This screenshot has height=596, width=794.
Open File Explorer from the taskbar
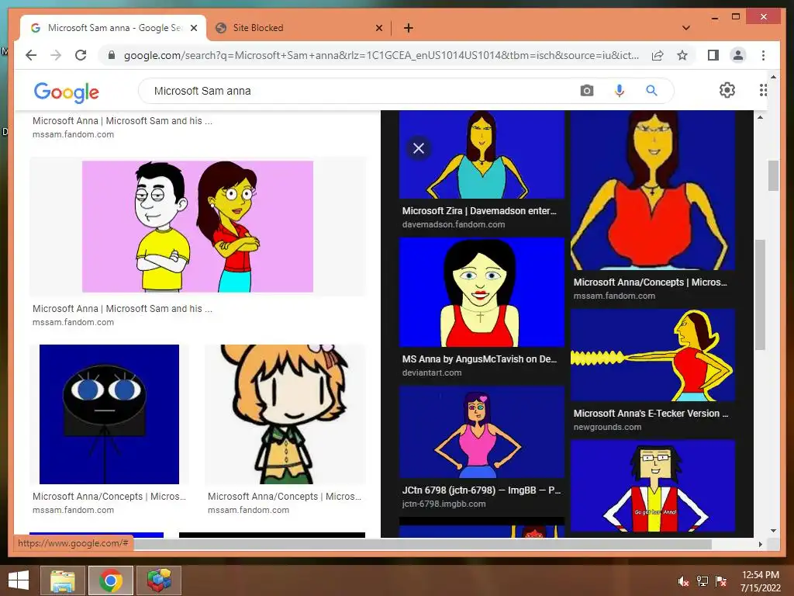(x=62, y=580)
